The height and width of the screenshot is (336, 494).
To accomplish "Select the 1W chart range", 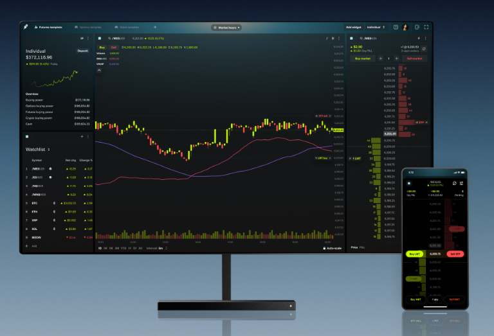I will (105, 248).
